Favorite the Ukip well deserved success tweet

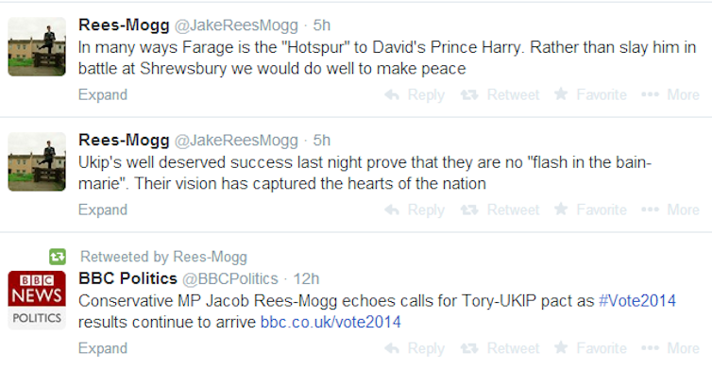click(x=590, y=210)
